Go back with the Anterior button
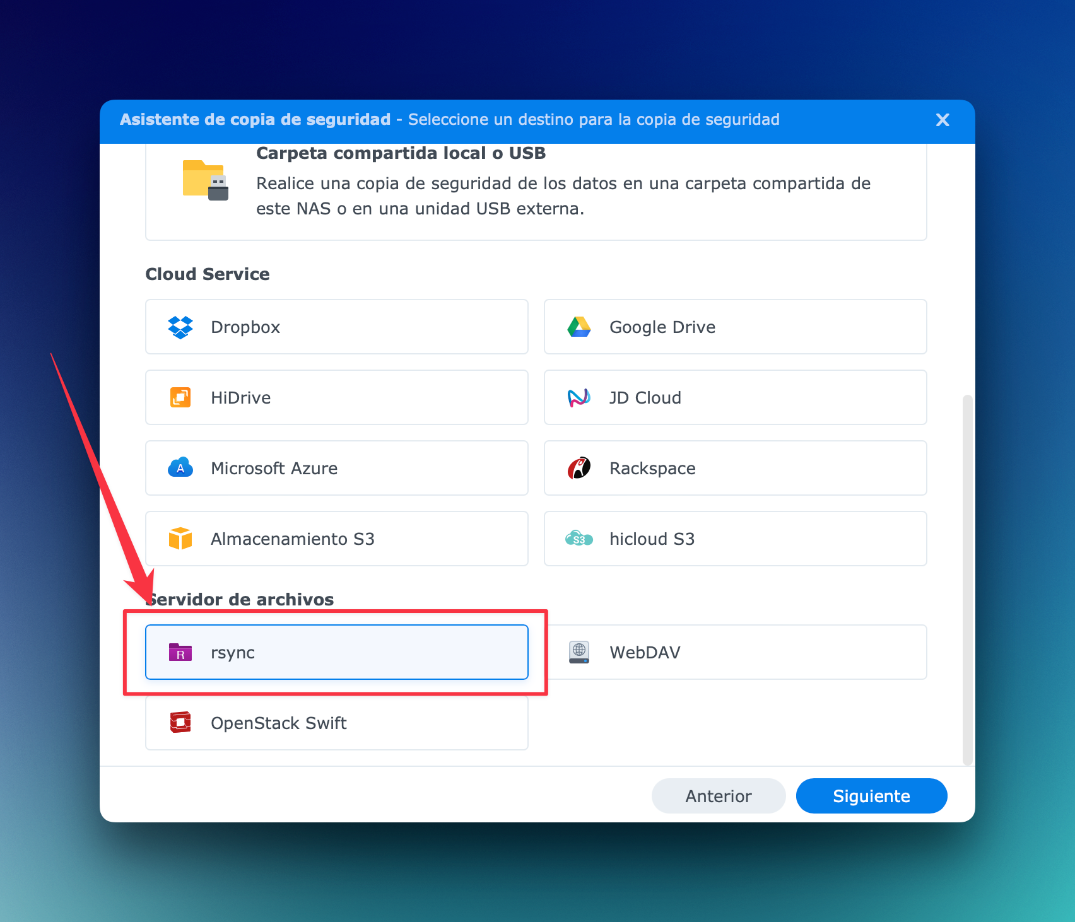1075x922 pixels. 719,796
